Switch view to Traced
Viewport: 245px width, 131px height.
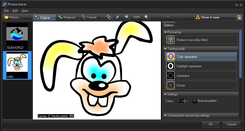pyautogui.click(x=91, y=17)
